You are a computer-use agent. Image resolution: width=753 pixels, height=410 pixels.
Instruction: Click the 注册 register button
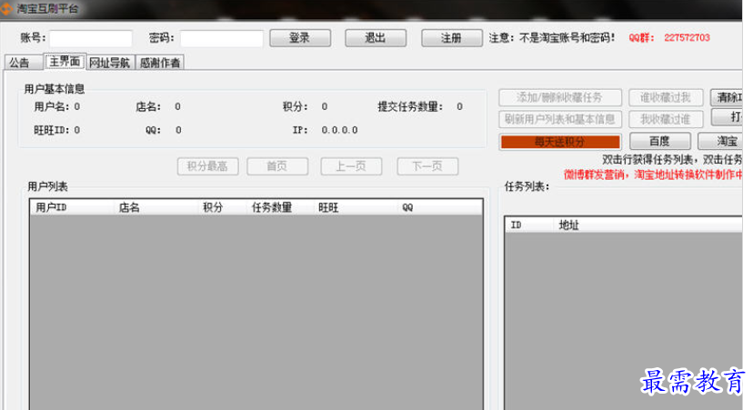click(x=451, y=38)
